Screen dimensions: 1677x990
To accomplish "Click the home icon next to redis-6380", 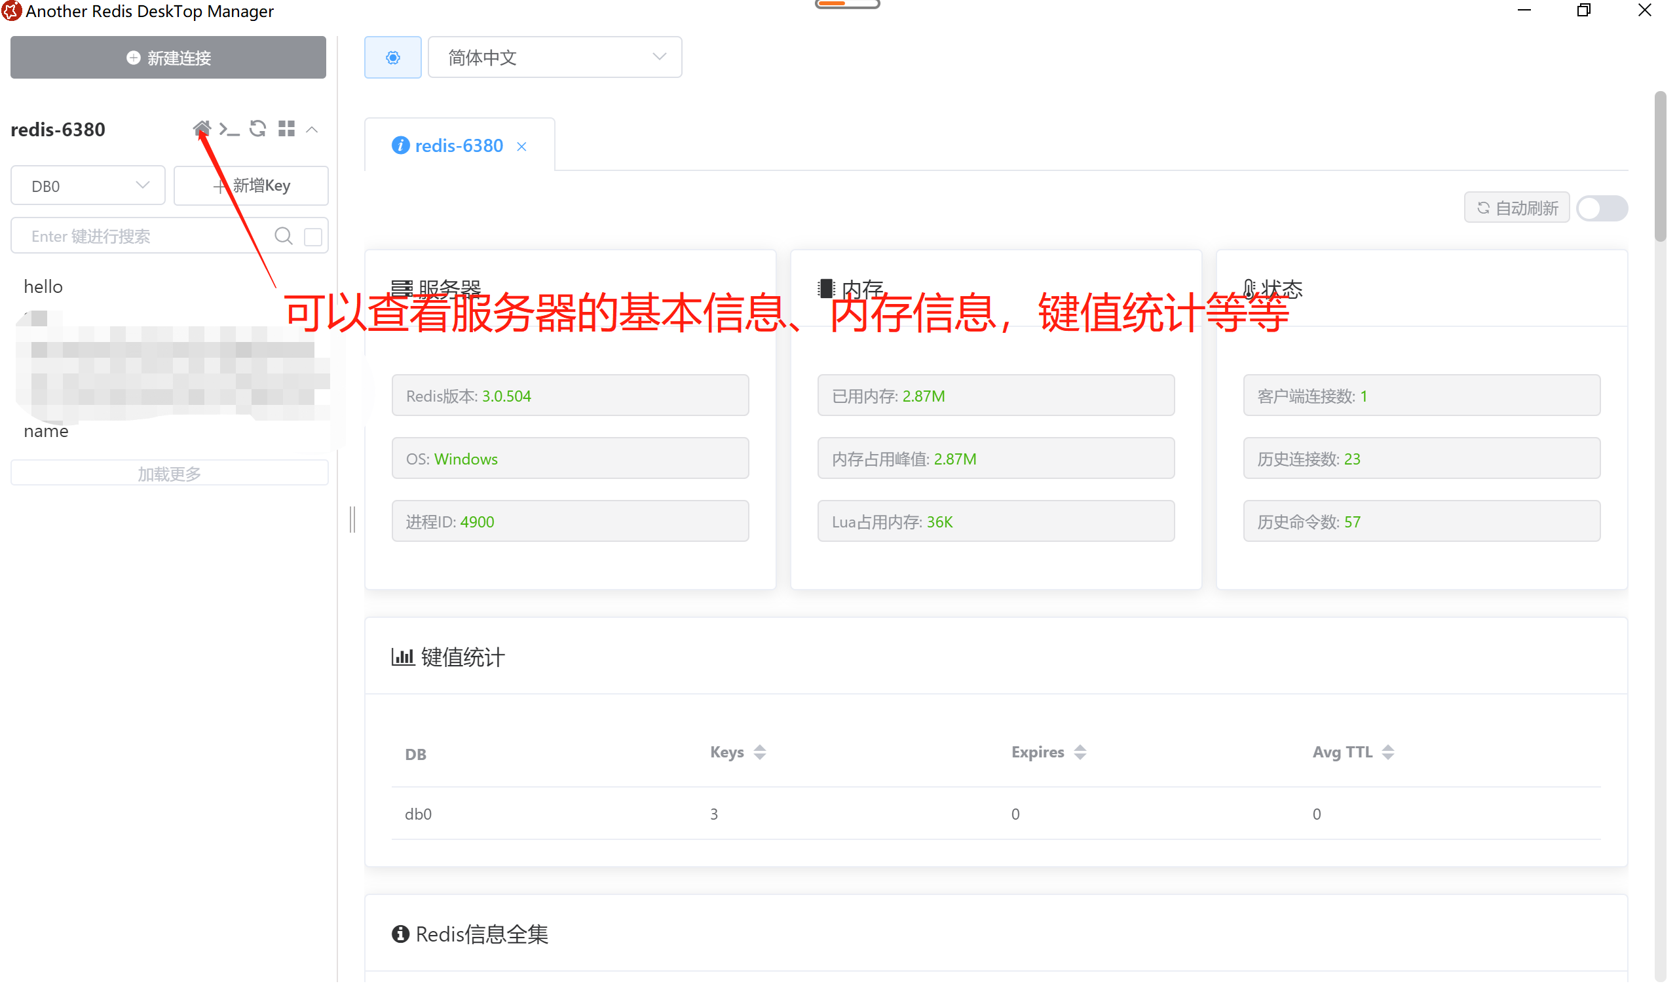I will (x=202, y=129).
